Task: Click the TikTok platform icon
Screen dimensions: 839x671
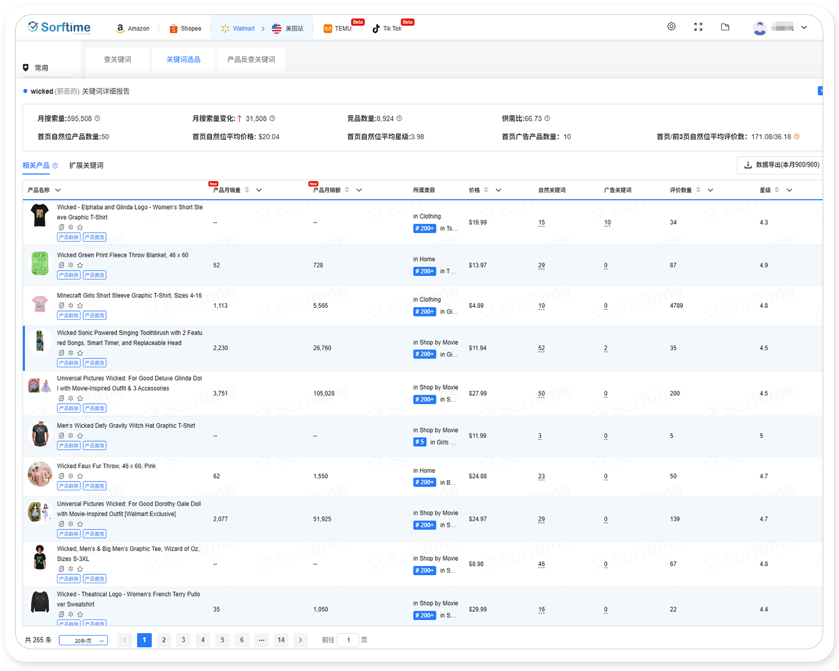Action: [376, 29]
